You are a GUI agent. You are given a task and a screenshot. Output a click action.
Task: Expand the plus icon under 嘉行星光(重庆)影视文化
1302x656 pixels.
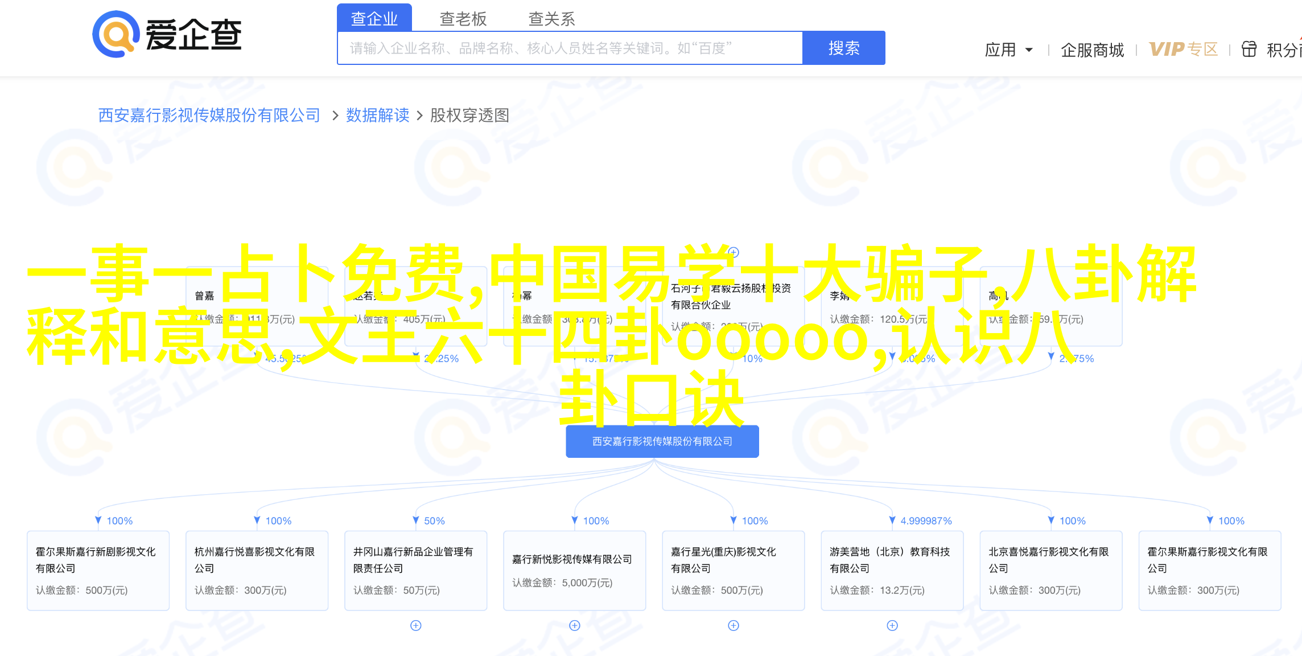pos(734,625)
